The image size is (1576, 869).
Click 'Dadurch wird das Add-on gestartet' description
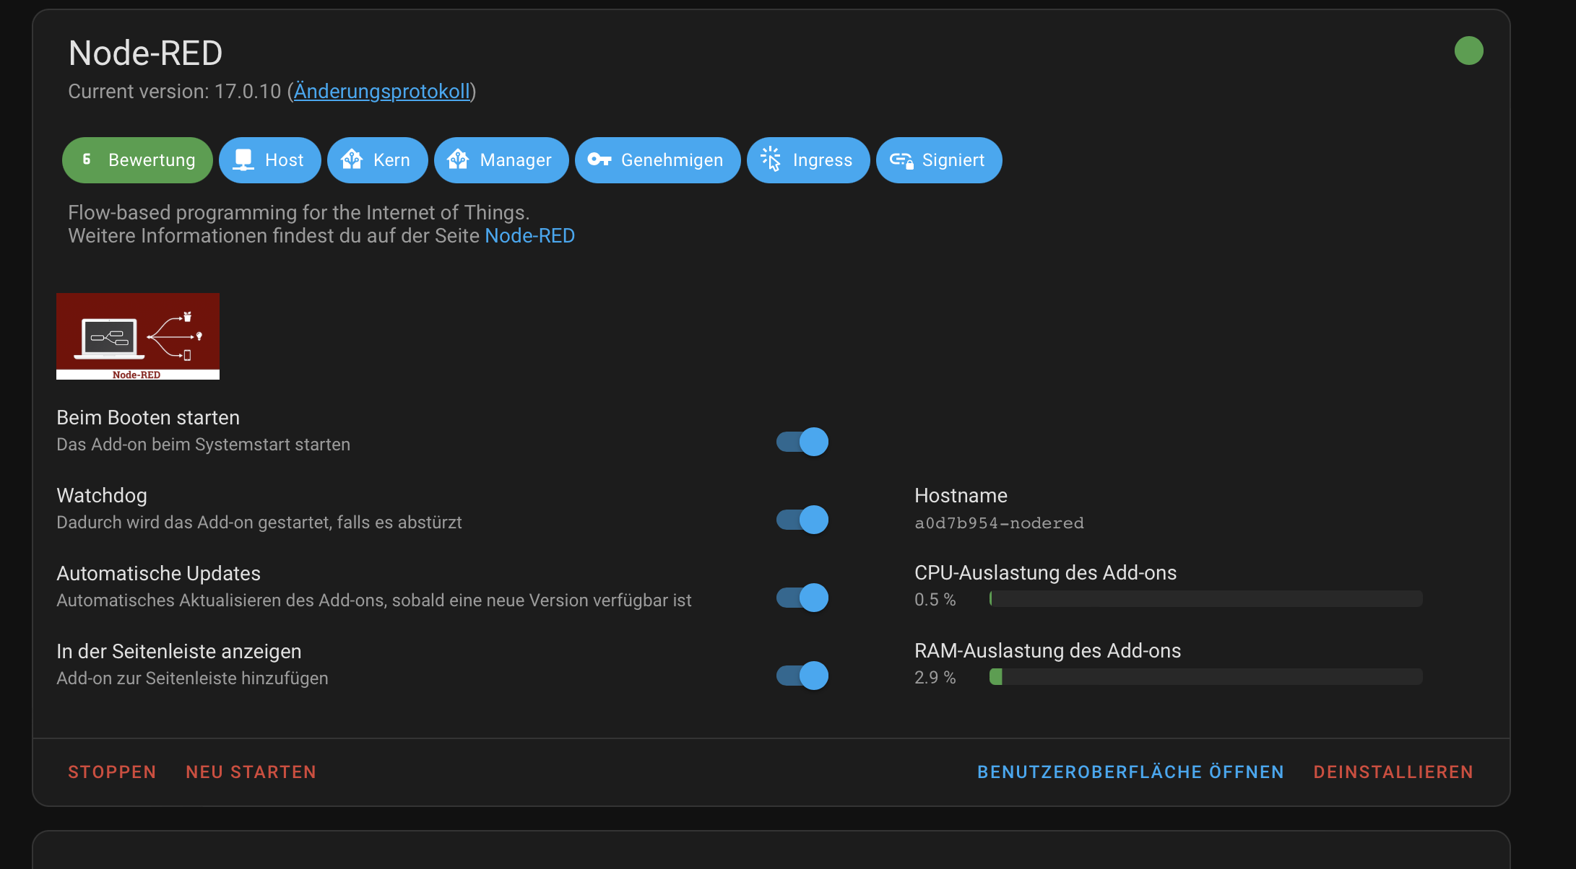coord(259,523)
